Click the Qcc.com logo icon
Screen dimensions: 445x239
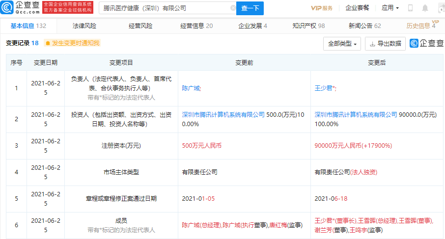(x=7, y=7)
